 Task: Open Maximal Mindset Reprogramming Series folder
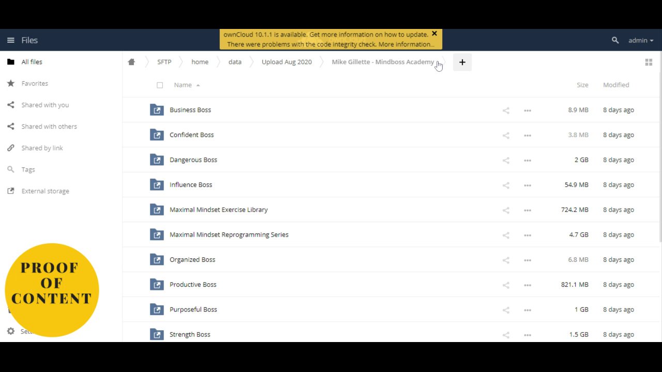[x=229, y=235]
